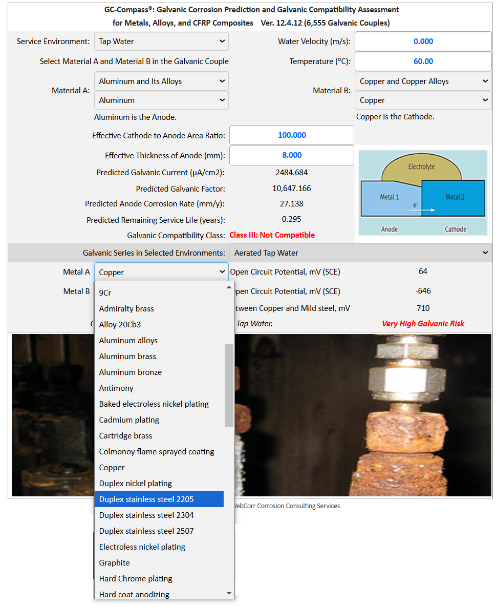Click the dropdown list scrollbar thumb

229,385
